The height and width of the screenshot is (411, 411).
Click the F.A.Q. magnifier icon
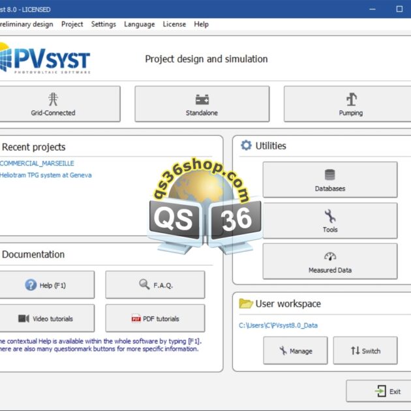(x=144, y=284)
